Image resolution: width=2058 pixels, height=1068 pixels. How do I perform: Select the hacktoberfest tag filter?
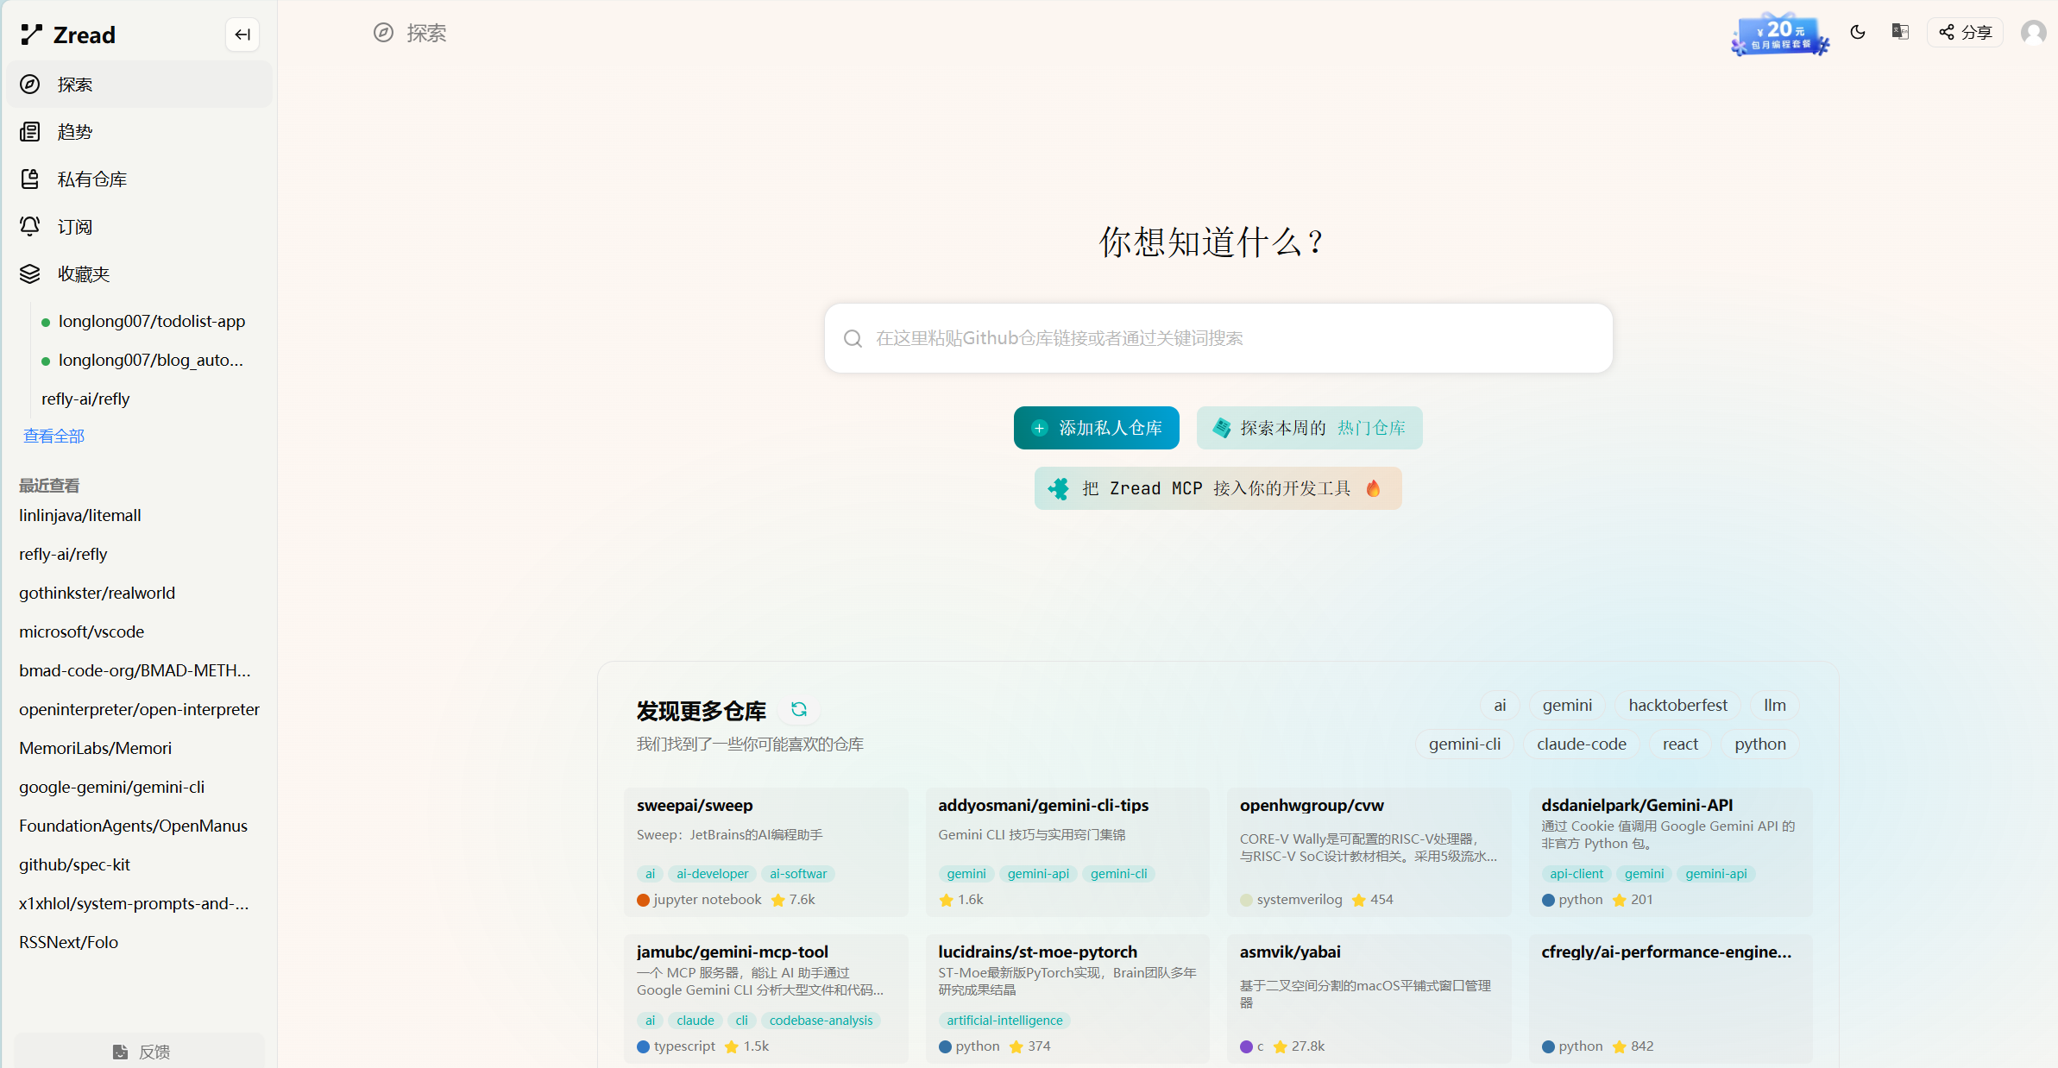(x=1677, y=705)
